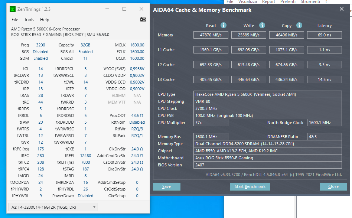Click the tRFC value 280
Viewport: 352px width, 218px height.
click(x=40, y=156)
